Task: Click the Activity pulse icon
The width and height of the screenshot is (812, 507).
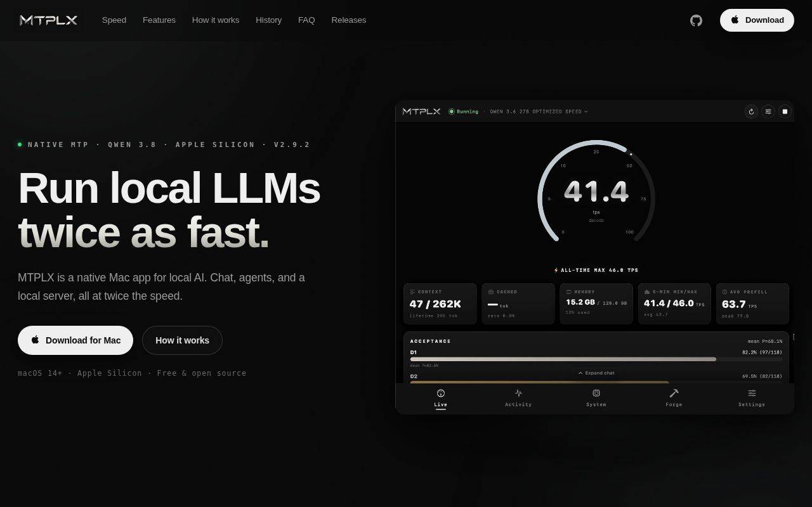Action: [518, 393]
